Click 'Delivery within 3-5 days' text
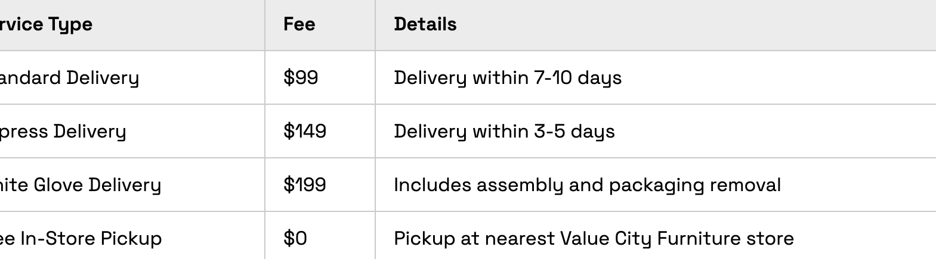936x259 pixels. [x=504, y=132]
